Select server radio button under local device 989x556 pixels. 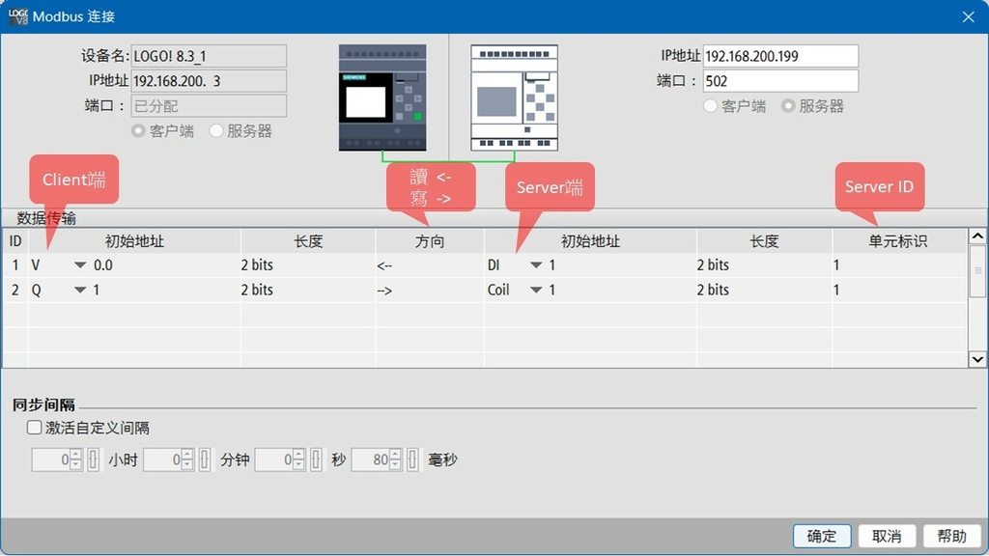click(216, 130)
